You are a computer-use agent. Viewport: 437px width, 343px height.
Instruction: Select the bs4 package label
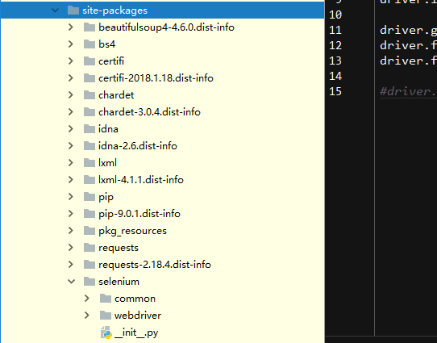[107, 44]
